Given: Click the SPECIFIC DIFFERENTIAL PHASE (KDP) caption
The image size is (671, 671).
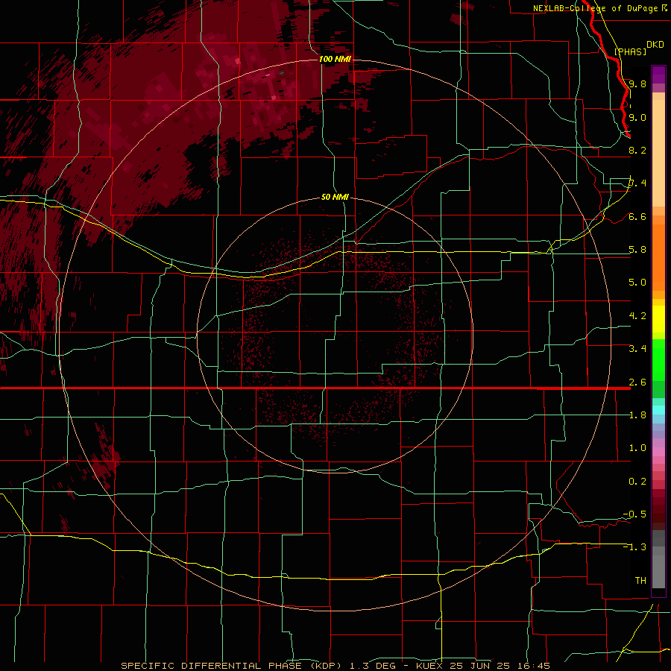Looking at the screenshot, I should (x=231, y=666).
